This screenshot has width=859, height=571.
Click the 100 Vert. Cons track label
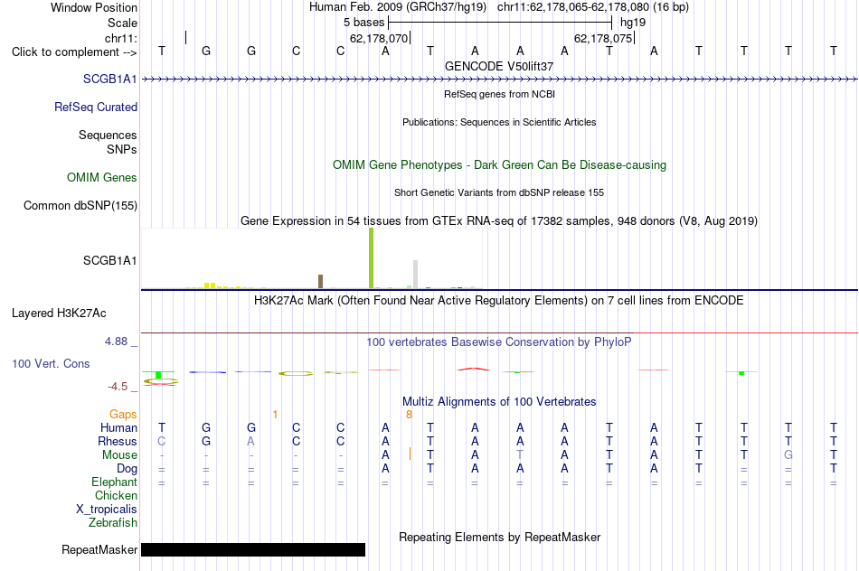tap(51, 363)
